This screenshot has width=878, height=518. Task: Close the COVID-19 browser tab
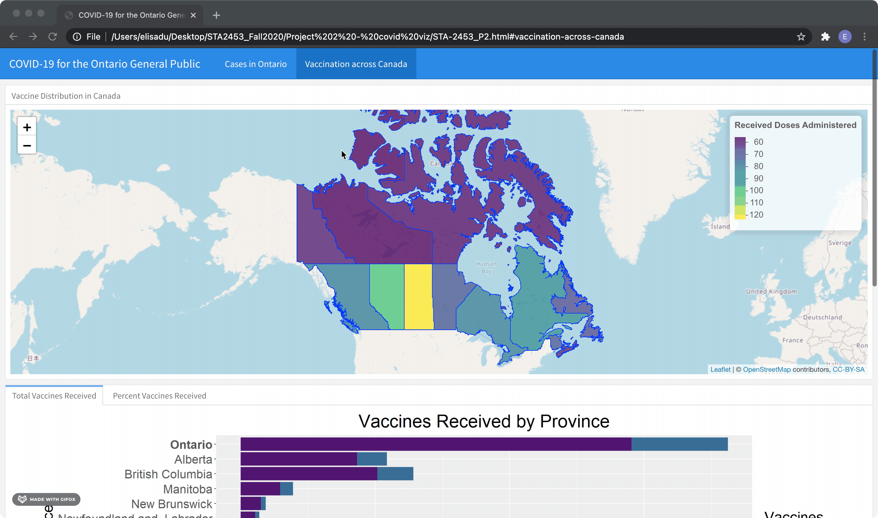(x=193, y=15)
